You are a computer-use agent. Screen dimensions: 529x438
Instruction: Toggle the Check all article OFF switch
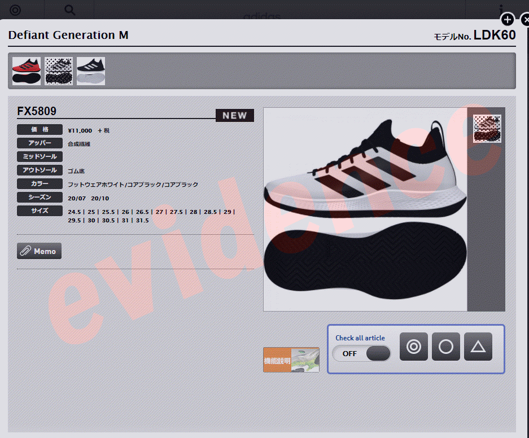tap(361, 353)
